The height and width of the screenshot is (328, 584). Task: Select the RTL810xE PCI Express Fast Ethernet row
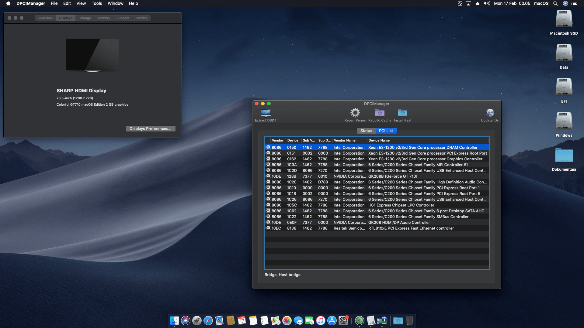coord(377,228)
